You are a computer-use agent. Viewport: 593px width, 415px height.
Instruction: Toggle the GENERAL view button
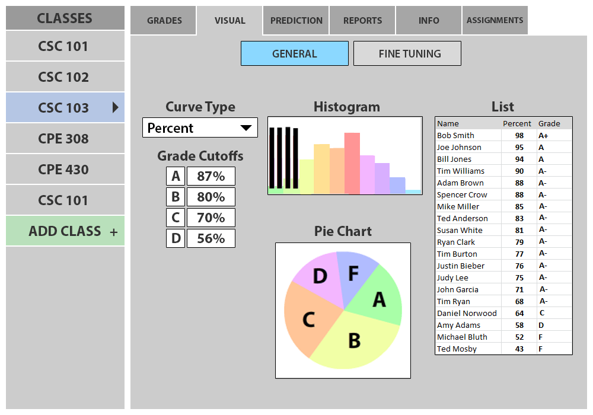pyautogui.click(x=294, y=53)
